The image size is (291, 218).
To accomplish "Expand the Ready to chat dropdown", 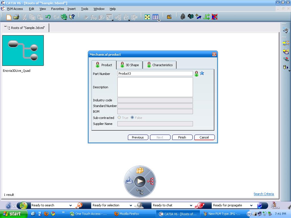I will point(191,206).
